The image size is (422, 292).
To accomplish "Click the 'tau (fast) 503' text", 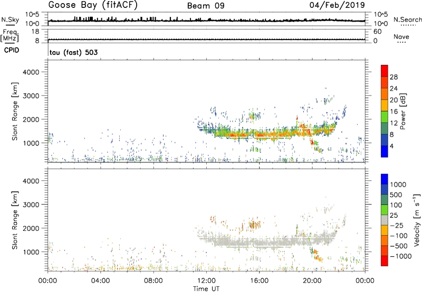I will [x=73, y=52].
